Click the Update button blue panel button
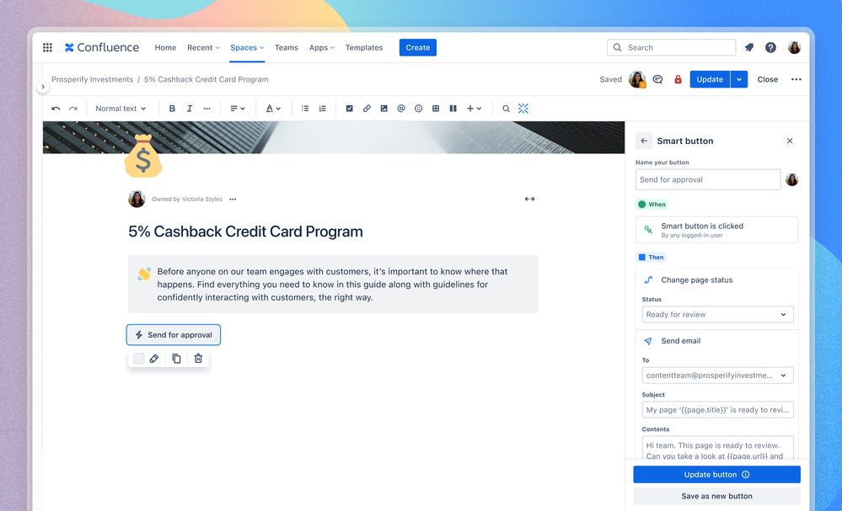Image resolution: width=842 pixels, height=511 pixels. [x=716, y=475]
